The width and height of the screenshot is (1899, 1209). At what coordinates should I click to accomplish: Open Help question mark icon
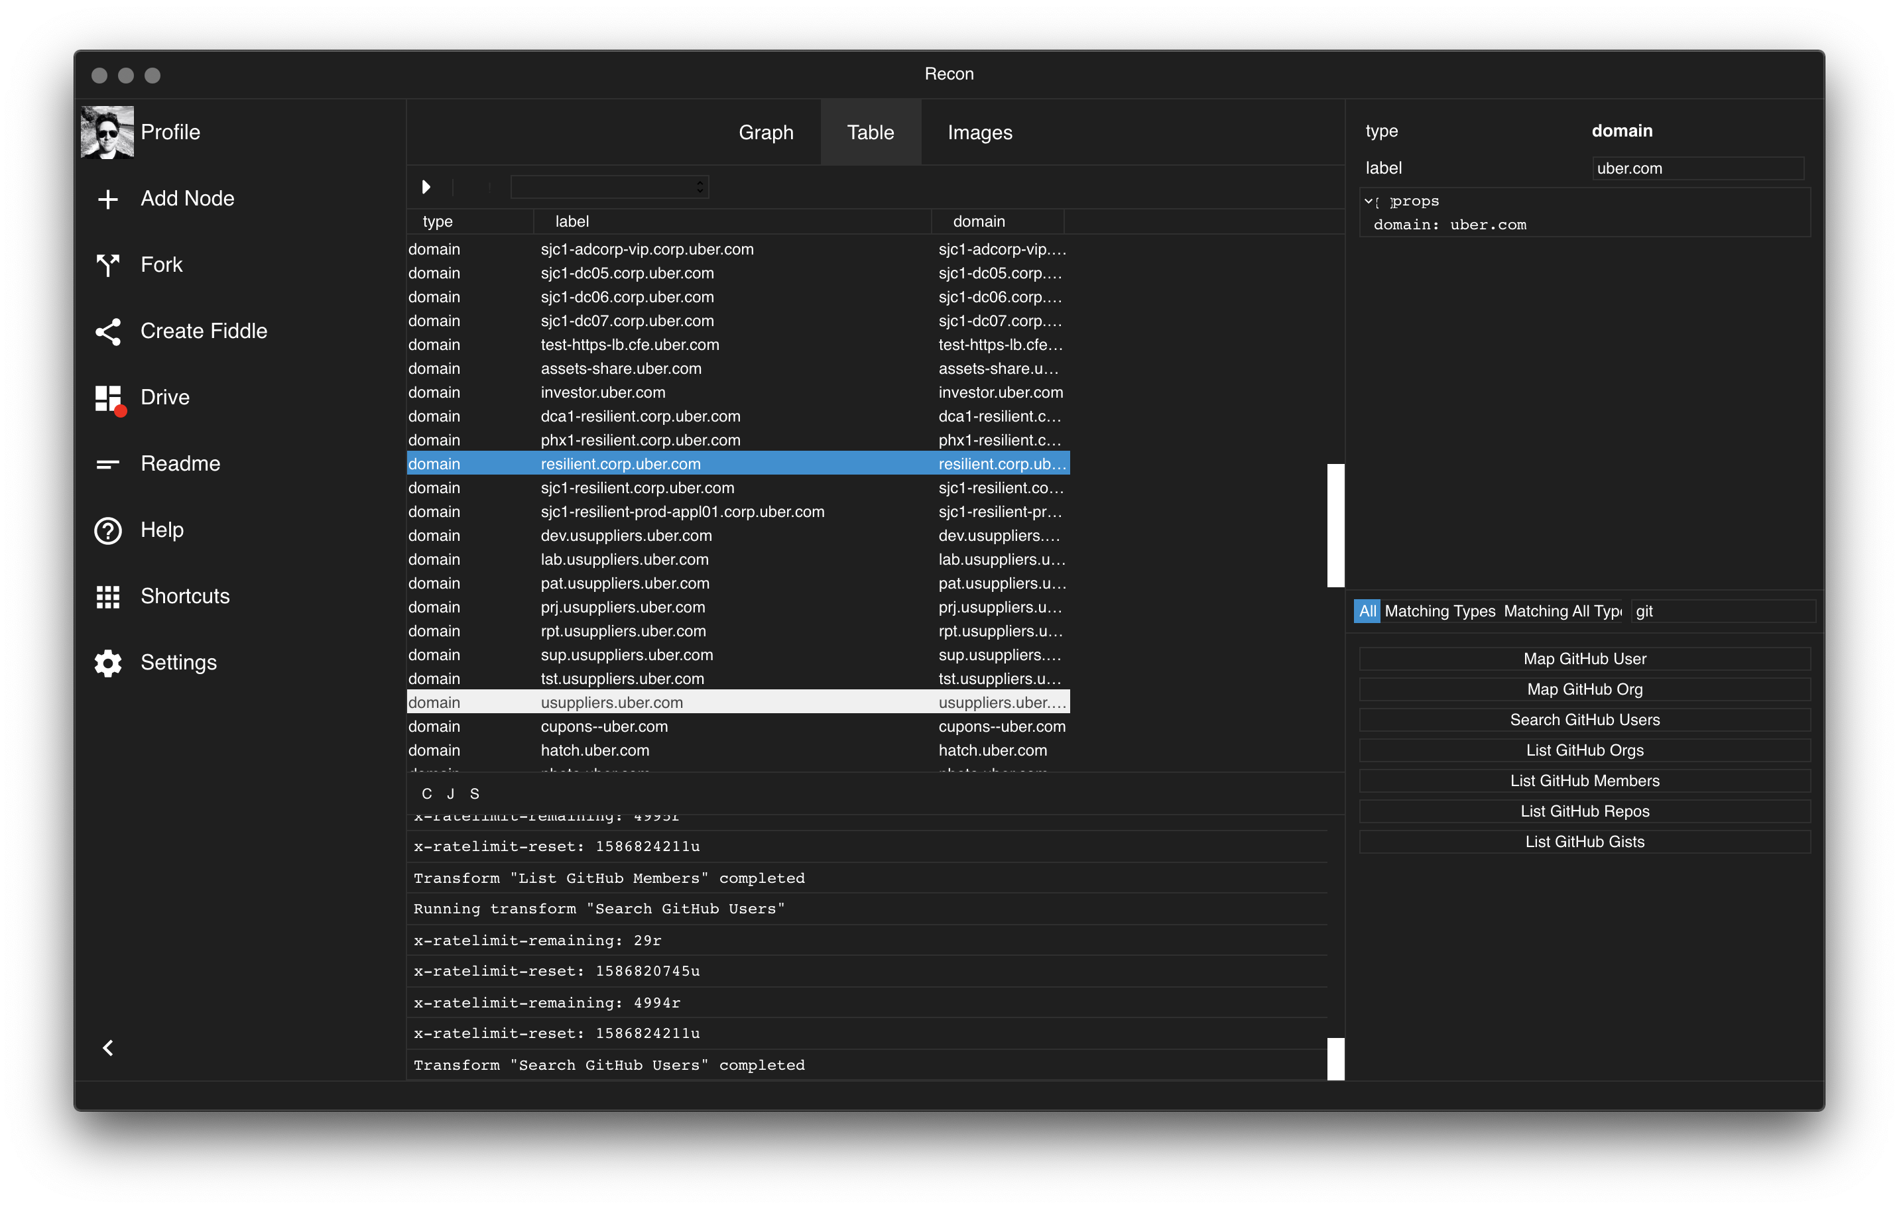pos(108,530)
